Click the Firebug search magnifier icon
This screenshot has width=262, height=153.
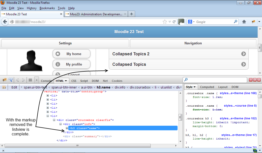click(186, 80)
